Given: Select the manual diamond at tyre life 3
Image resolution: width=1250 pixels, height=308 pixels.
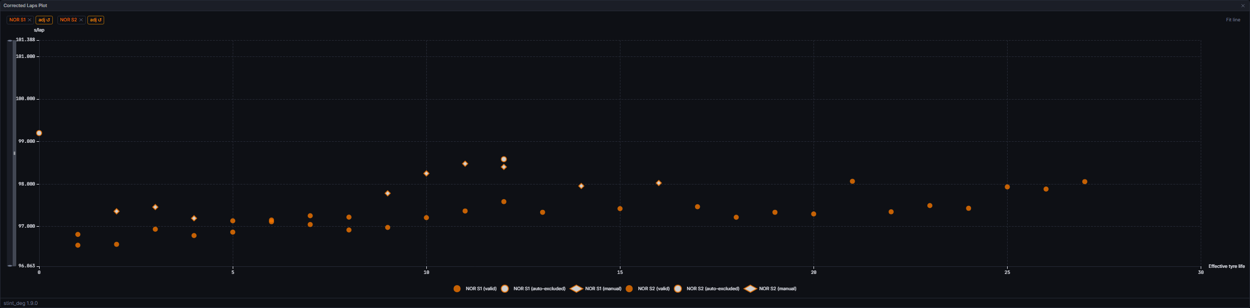Looking at the screenshot, I should (x=155, y=207).
